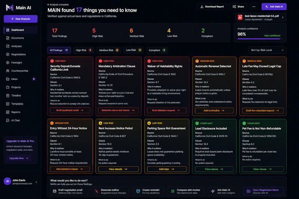Click high risk icon on Security Deposit card
The image size is (299, 199).
pos(52,61)
